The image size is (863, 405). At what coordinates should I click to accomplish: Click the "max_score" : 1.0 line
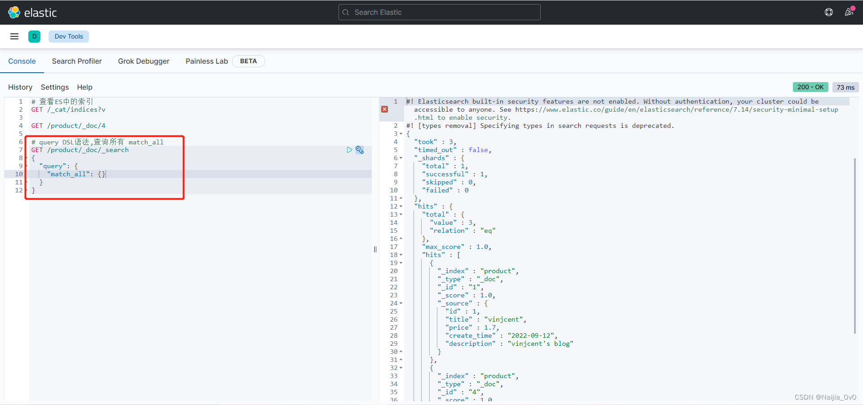point(457,247)
